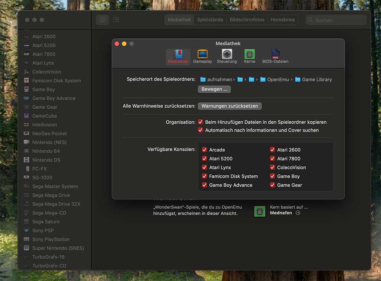Uncheck Atari Lynx in available consoles

[204, 167]
